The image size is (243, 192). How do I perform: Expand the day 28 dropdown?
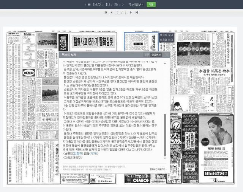coord(117,4)
